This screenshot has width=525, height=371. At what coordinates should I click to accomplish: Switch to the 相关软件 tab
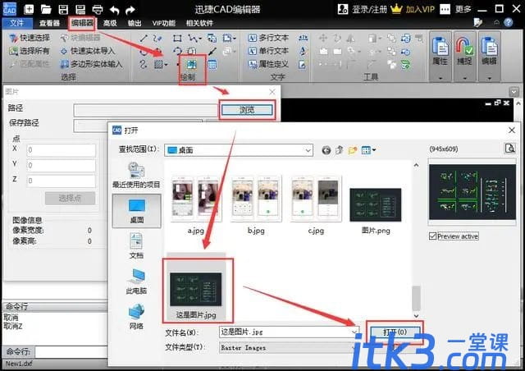click(199, 23)
